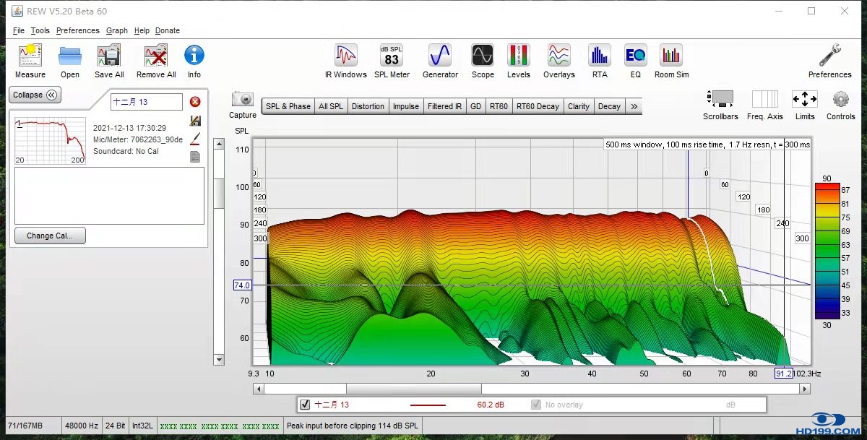Launch the Room Sim tool
Image resolution: width=867 pixels, height=440 pixels.
(x=671, y=56)
